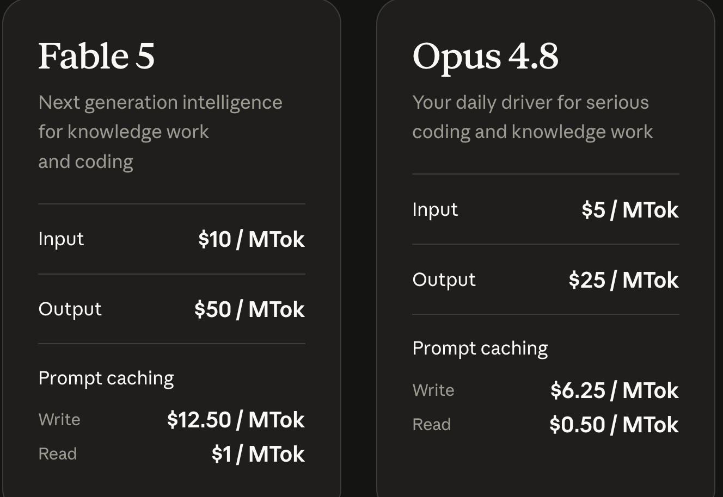Click the $50 / MTok output price
The height and width of the screenshot is (497, 723).
(x=249, y=309)
